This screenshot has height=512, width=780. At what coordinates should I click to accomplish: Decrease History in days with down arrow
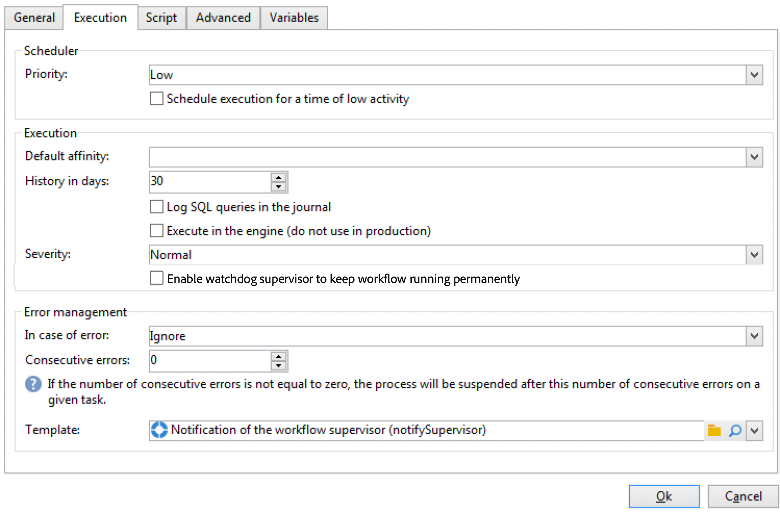tap(278, 187)
